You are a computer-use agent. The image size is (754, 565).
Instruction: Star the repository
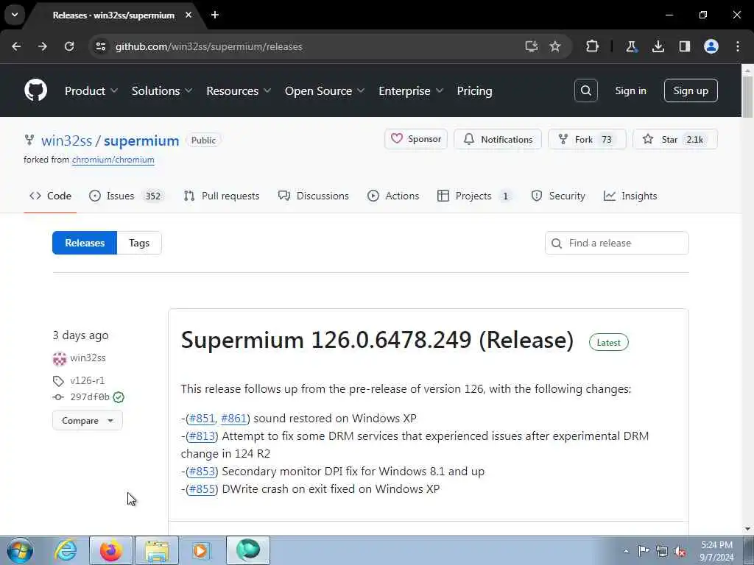click(675, 139)
